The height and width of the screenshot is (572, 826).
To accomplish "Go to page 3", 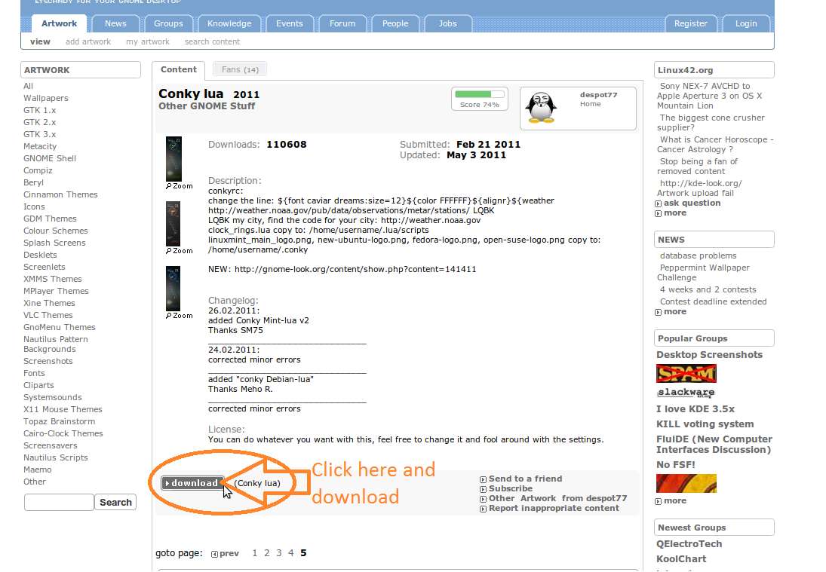I will 278,553.
